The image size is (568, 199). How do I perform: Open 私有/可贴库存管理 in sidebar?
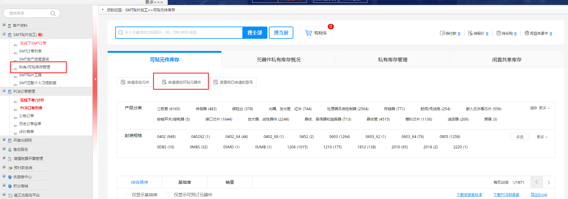point(34,67)
